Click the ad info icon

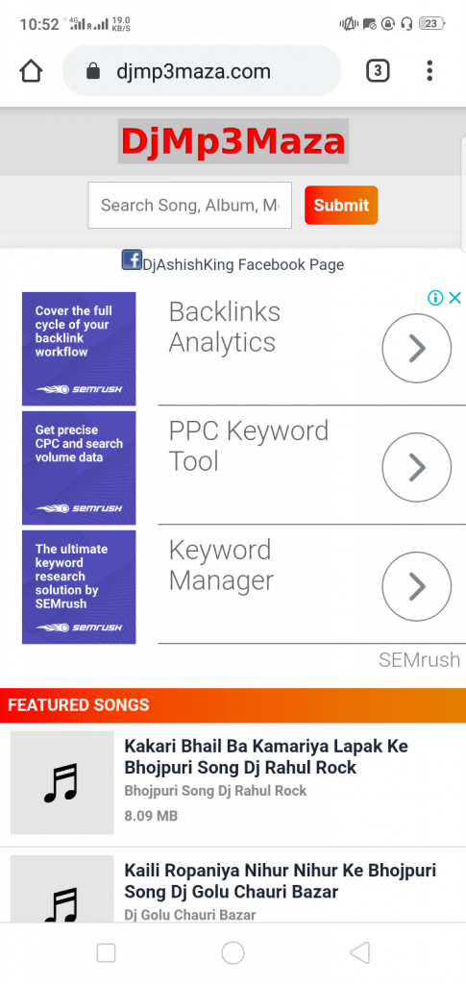pos(435,298)
